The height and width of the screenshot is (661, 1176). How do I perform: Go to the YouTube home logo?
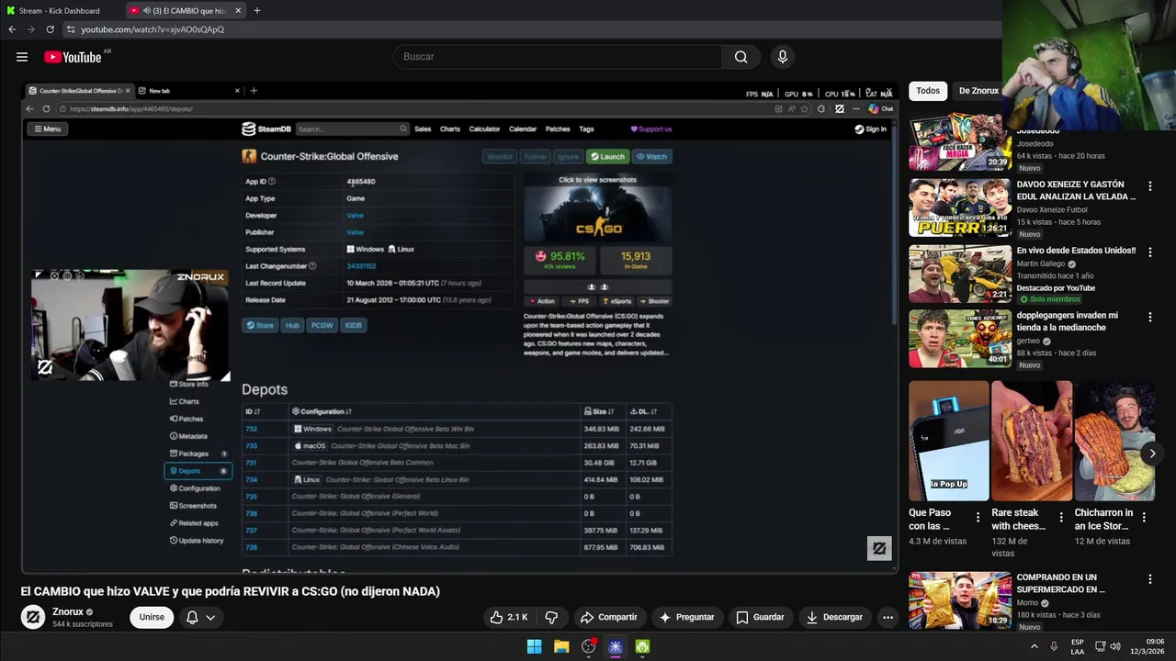pyautogui.click(x=73, y=57)
